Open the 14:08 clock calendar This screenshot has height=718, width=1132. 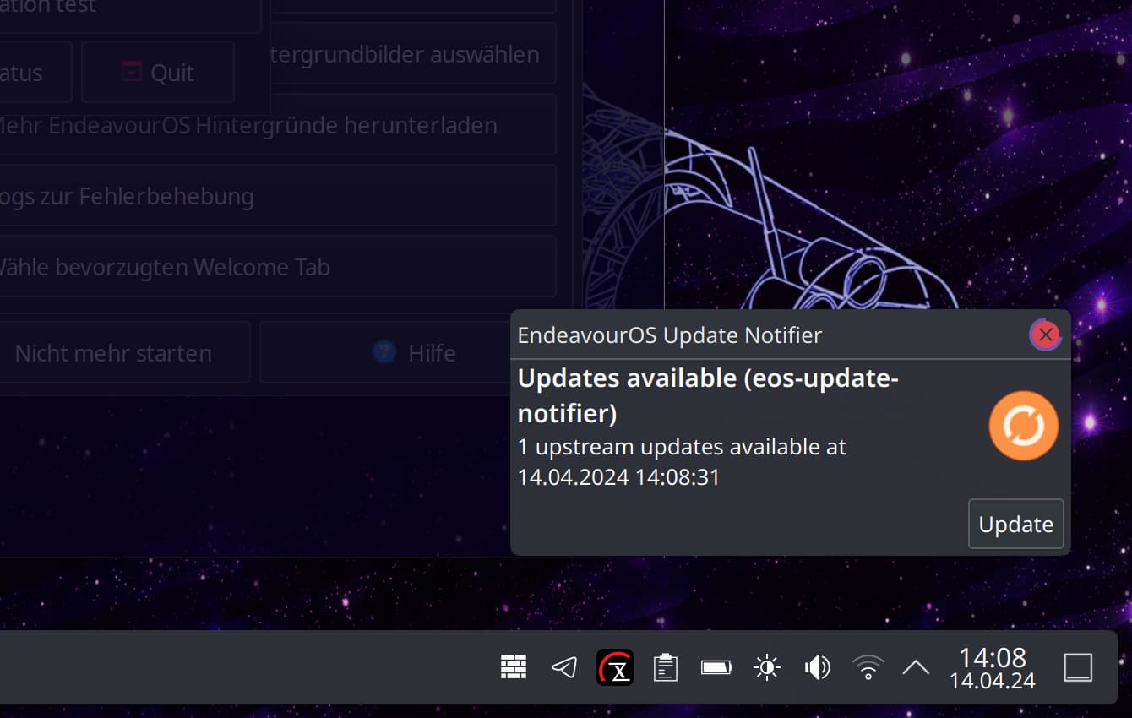pyautogui.click(x=993, y=667)
